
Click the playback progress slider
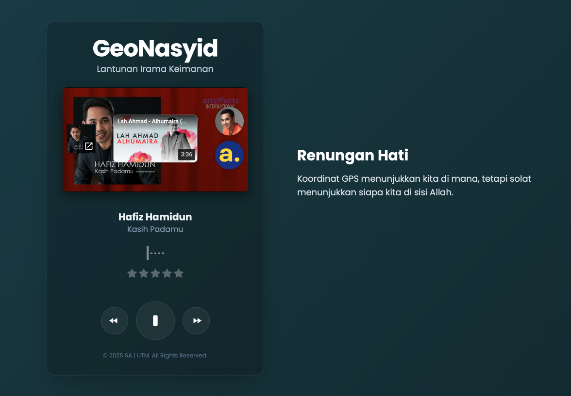click(x=155, y=253)
